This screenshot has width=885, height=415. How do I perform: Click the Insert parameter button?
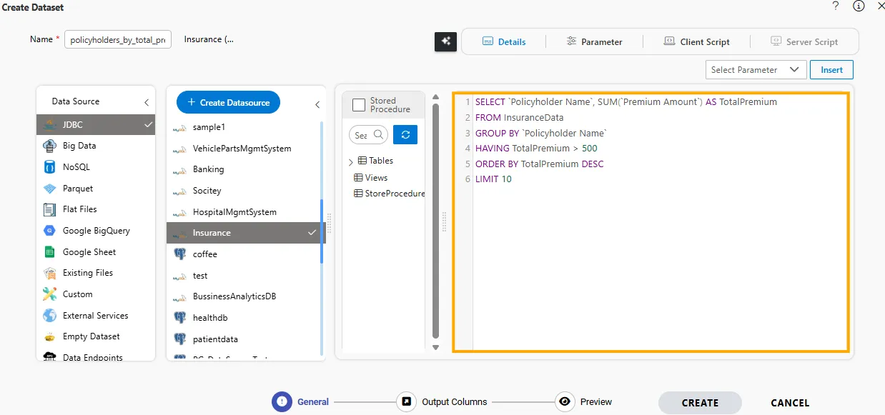pyautogui.click(x=831, y=70)
